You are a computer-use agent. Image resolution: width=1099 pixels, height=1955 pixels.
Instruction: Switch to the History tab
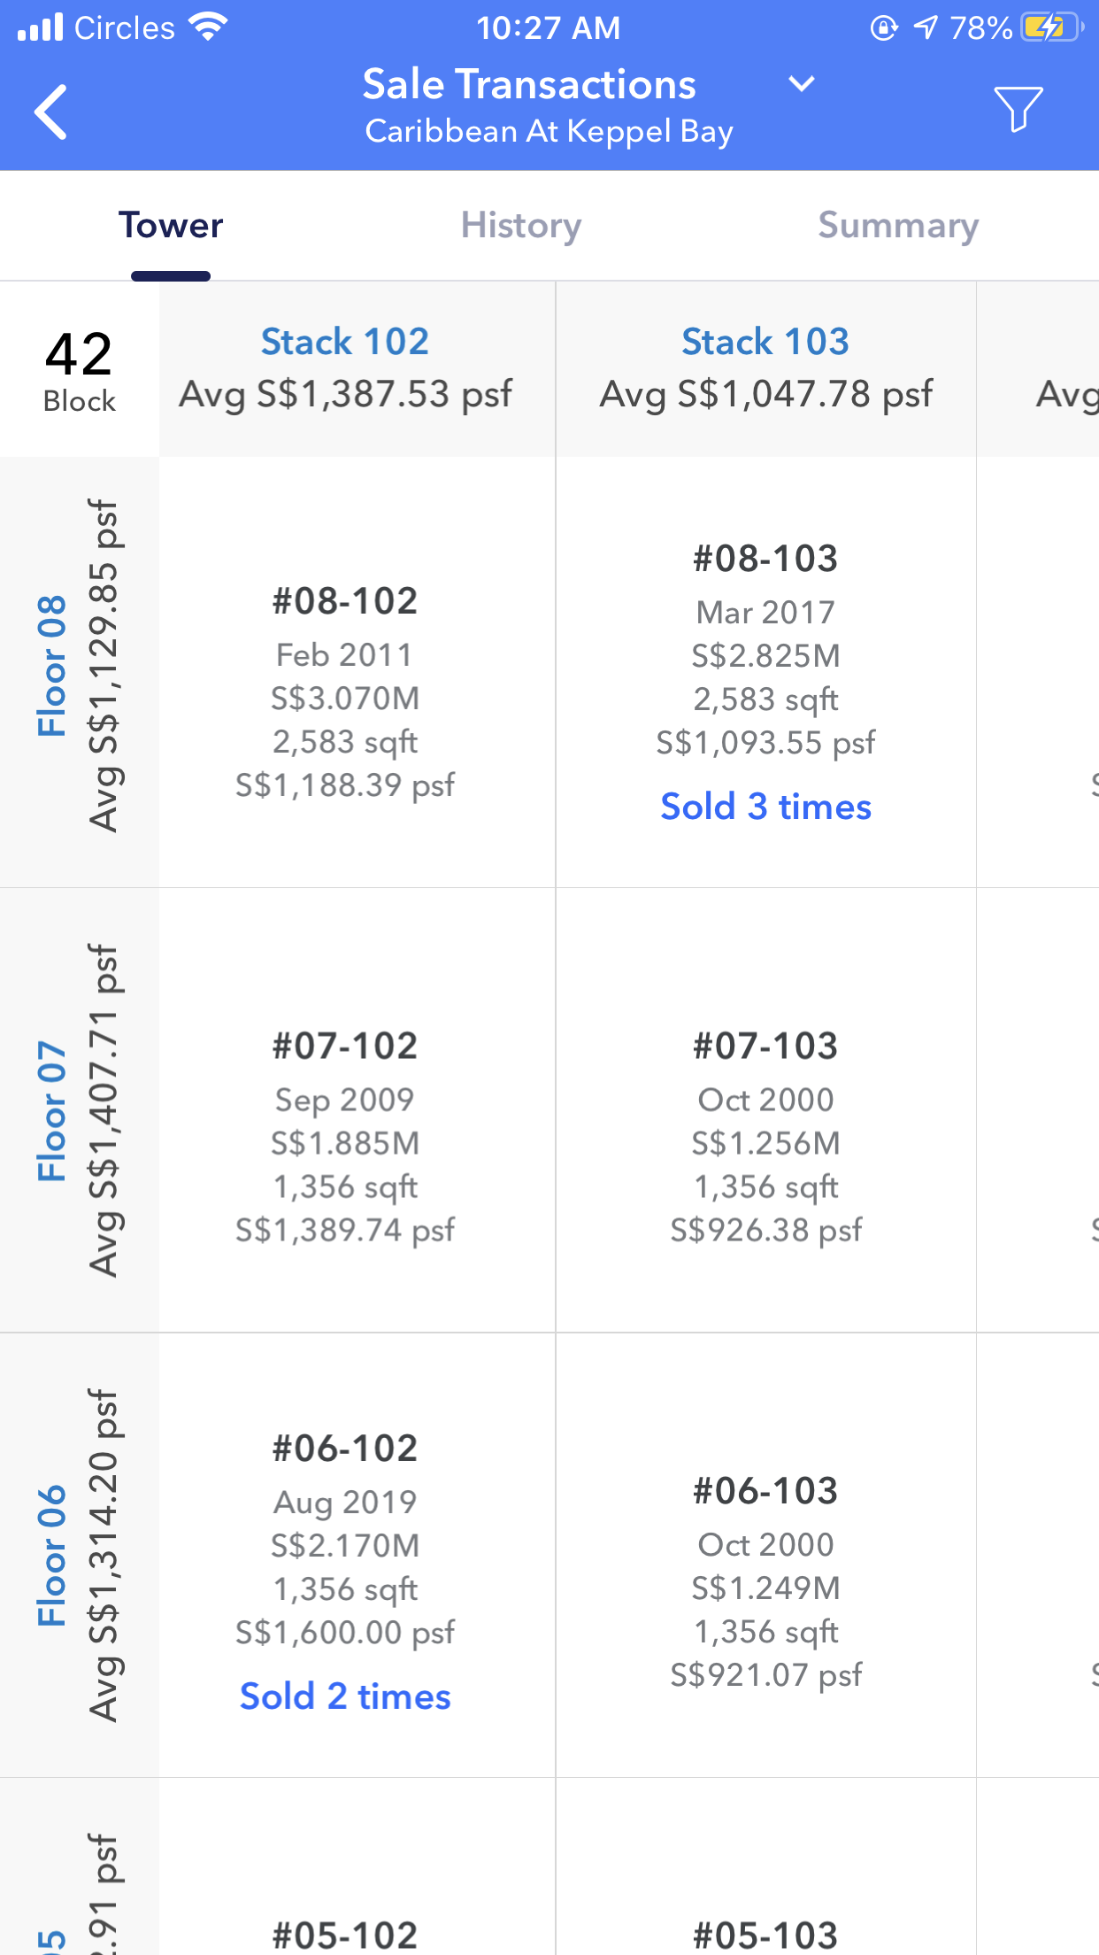pos(521,226)
